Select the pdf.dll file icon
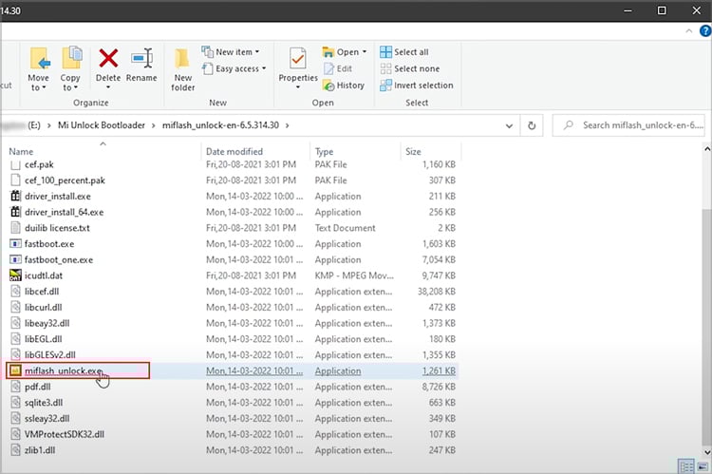Image resolution: width=712 pixels, height=474 pixels. click(x=15, y=387)
